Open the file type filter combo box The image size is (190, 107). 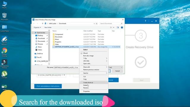click(x=115, y=67)
